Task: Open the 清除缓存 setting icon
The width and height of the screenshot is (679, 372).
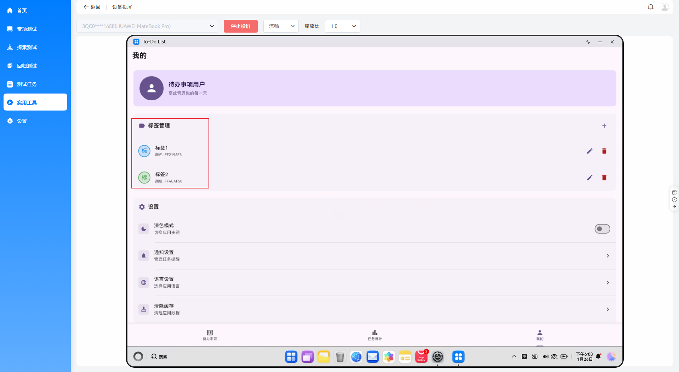Action: (x=143, y=309)
